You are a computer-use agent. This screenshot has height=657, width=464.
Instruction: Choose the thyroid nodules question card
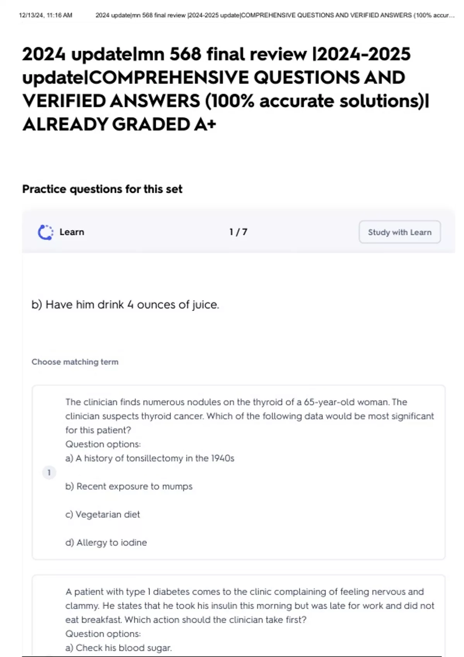coord(238,472)
